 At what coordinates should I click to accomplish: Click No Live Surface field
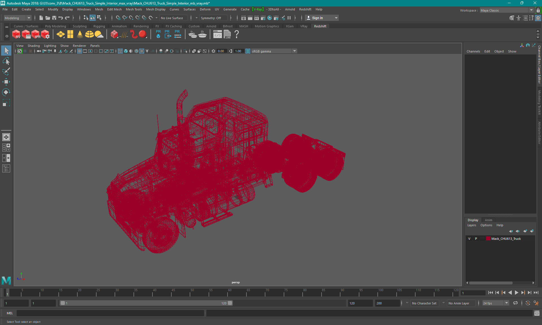[x=174, y=18]
